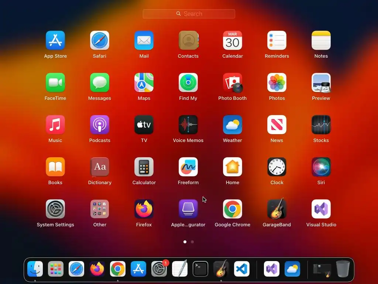Viewport: 378px width, 284px height.
Task: Open Visual Studio Code from Dock
Action: pyautogui.click(x=242, y=269)
